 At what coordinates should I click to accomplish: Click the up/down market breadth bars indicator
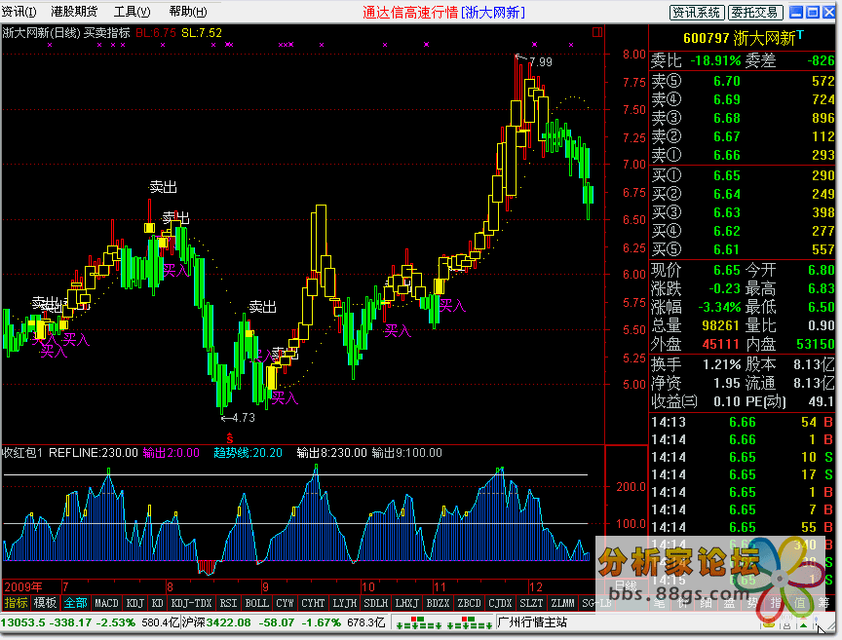pos(443,622)
